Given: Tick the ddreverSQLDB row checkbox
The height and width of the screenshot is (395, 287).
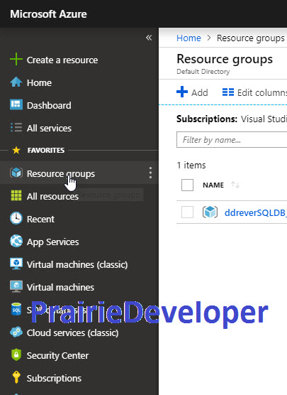Looking at the screenshot, I should click(x=187, y=212).
